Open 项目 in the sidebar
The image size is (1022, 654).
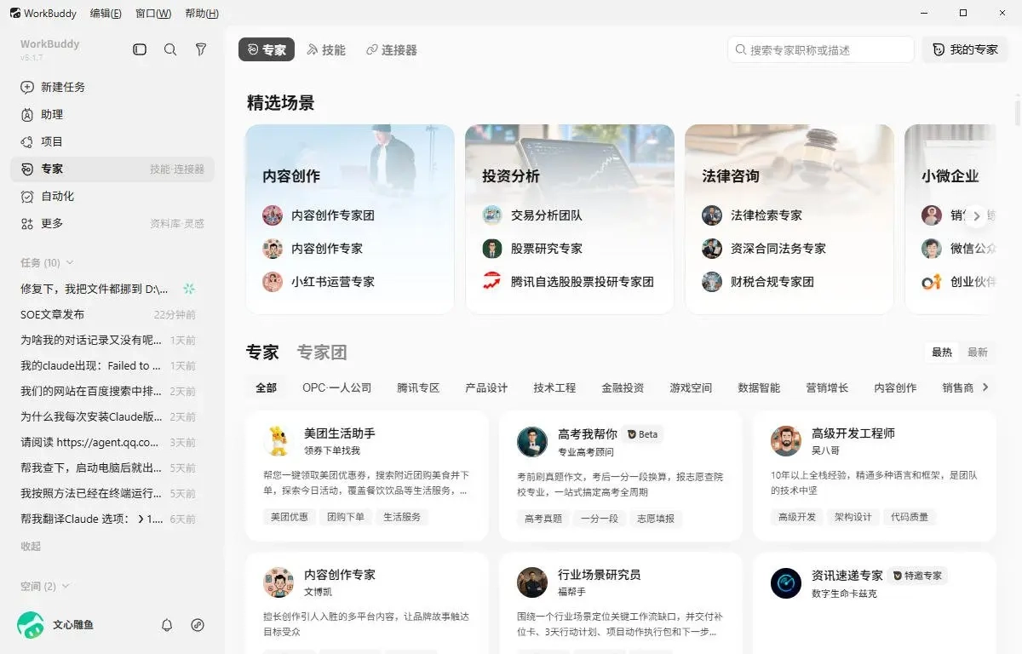click(x=112, y=141)
